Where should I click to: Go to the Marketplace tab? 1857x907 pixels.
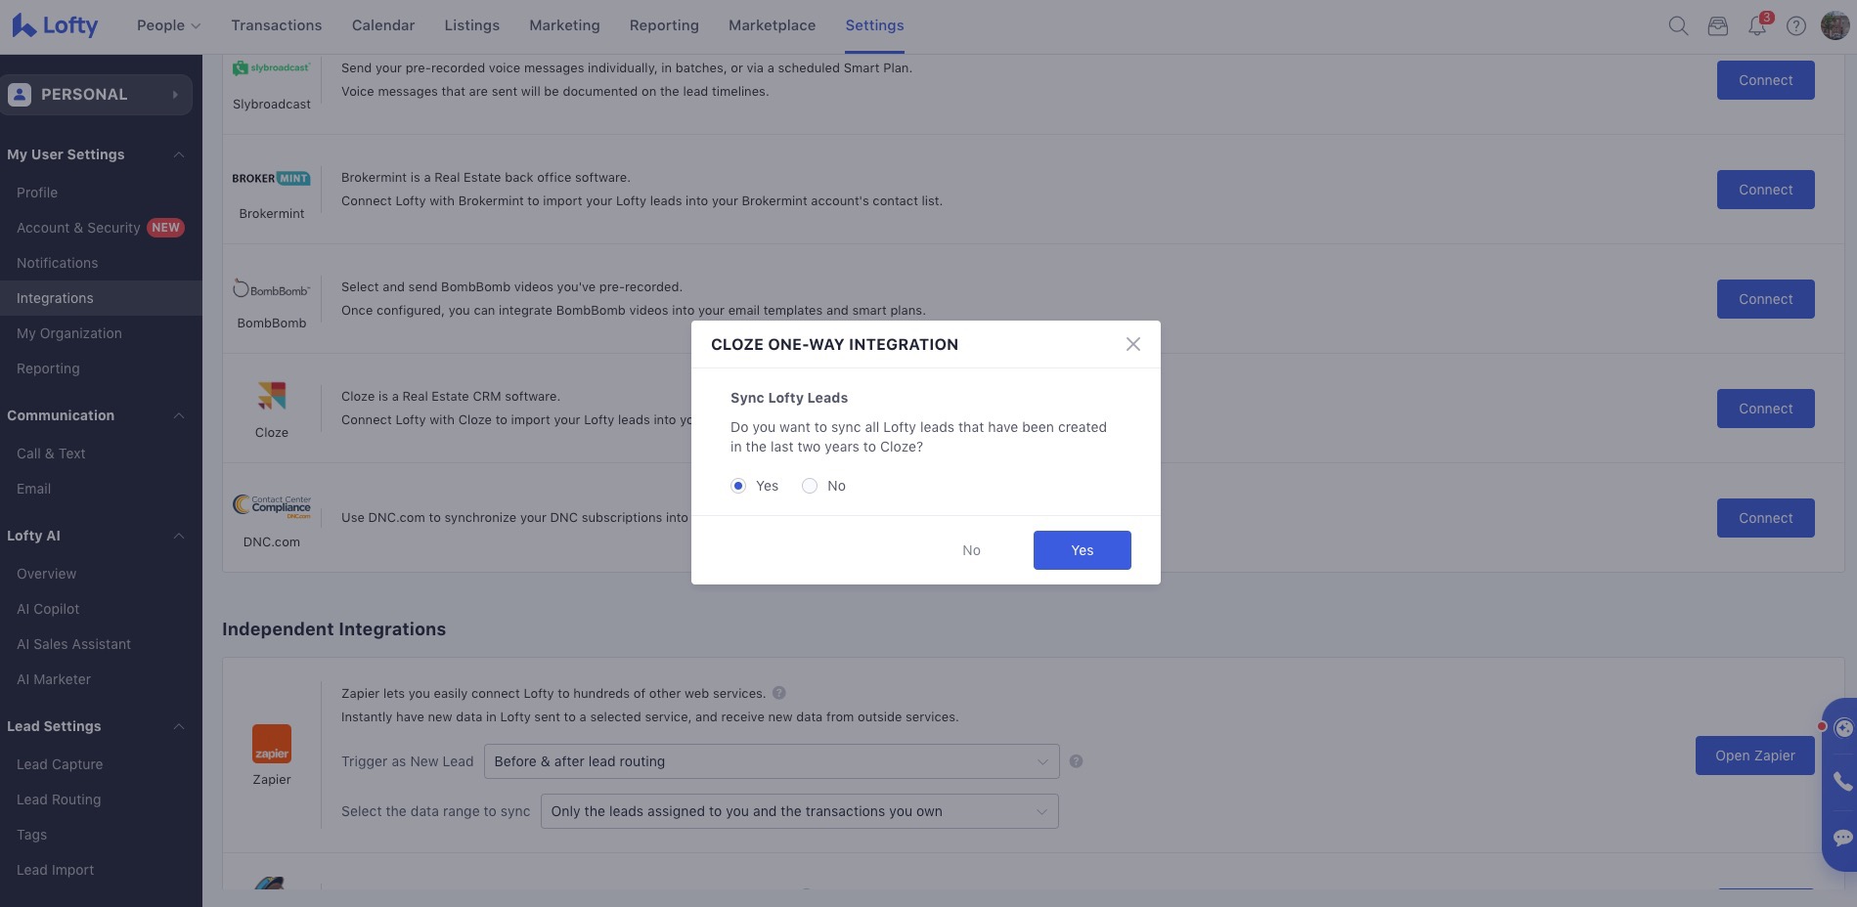click(x=772, y=25)
